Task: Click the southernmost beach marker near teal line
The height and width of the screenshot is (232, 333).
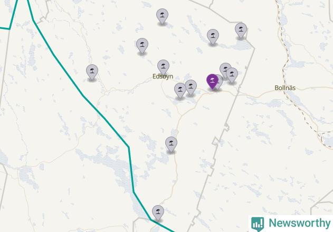Action: (158, 213)
